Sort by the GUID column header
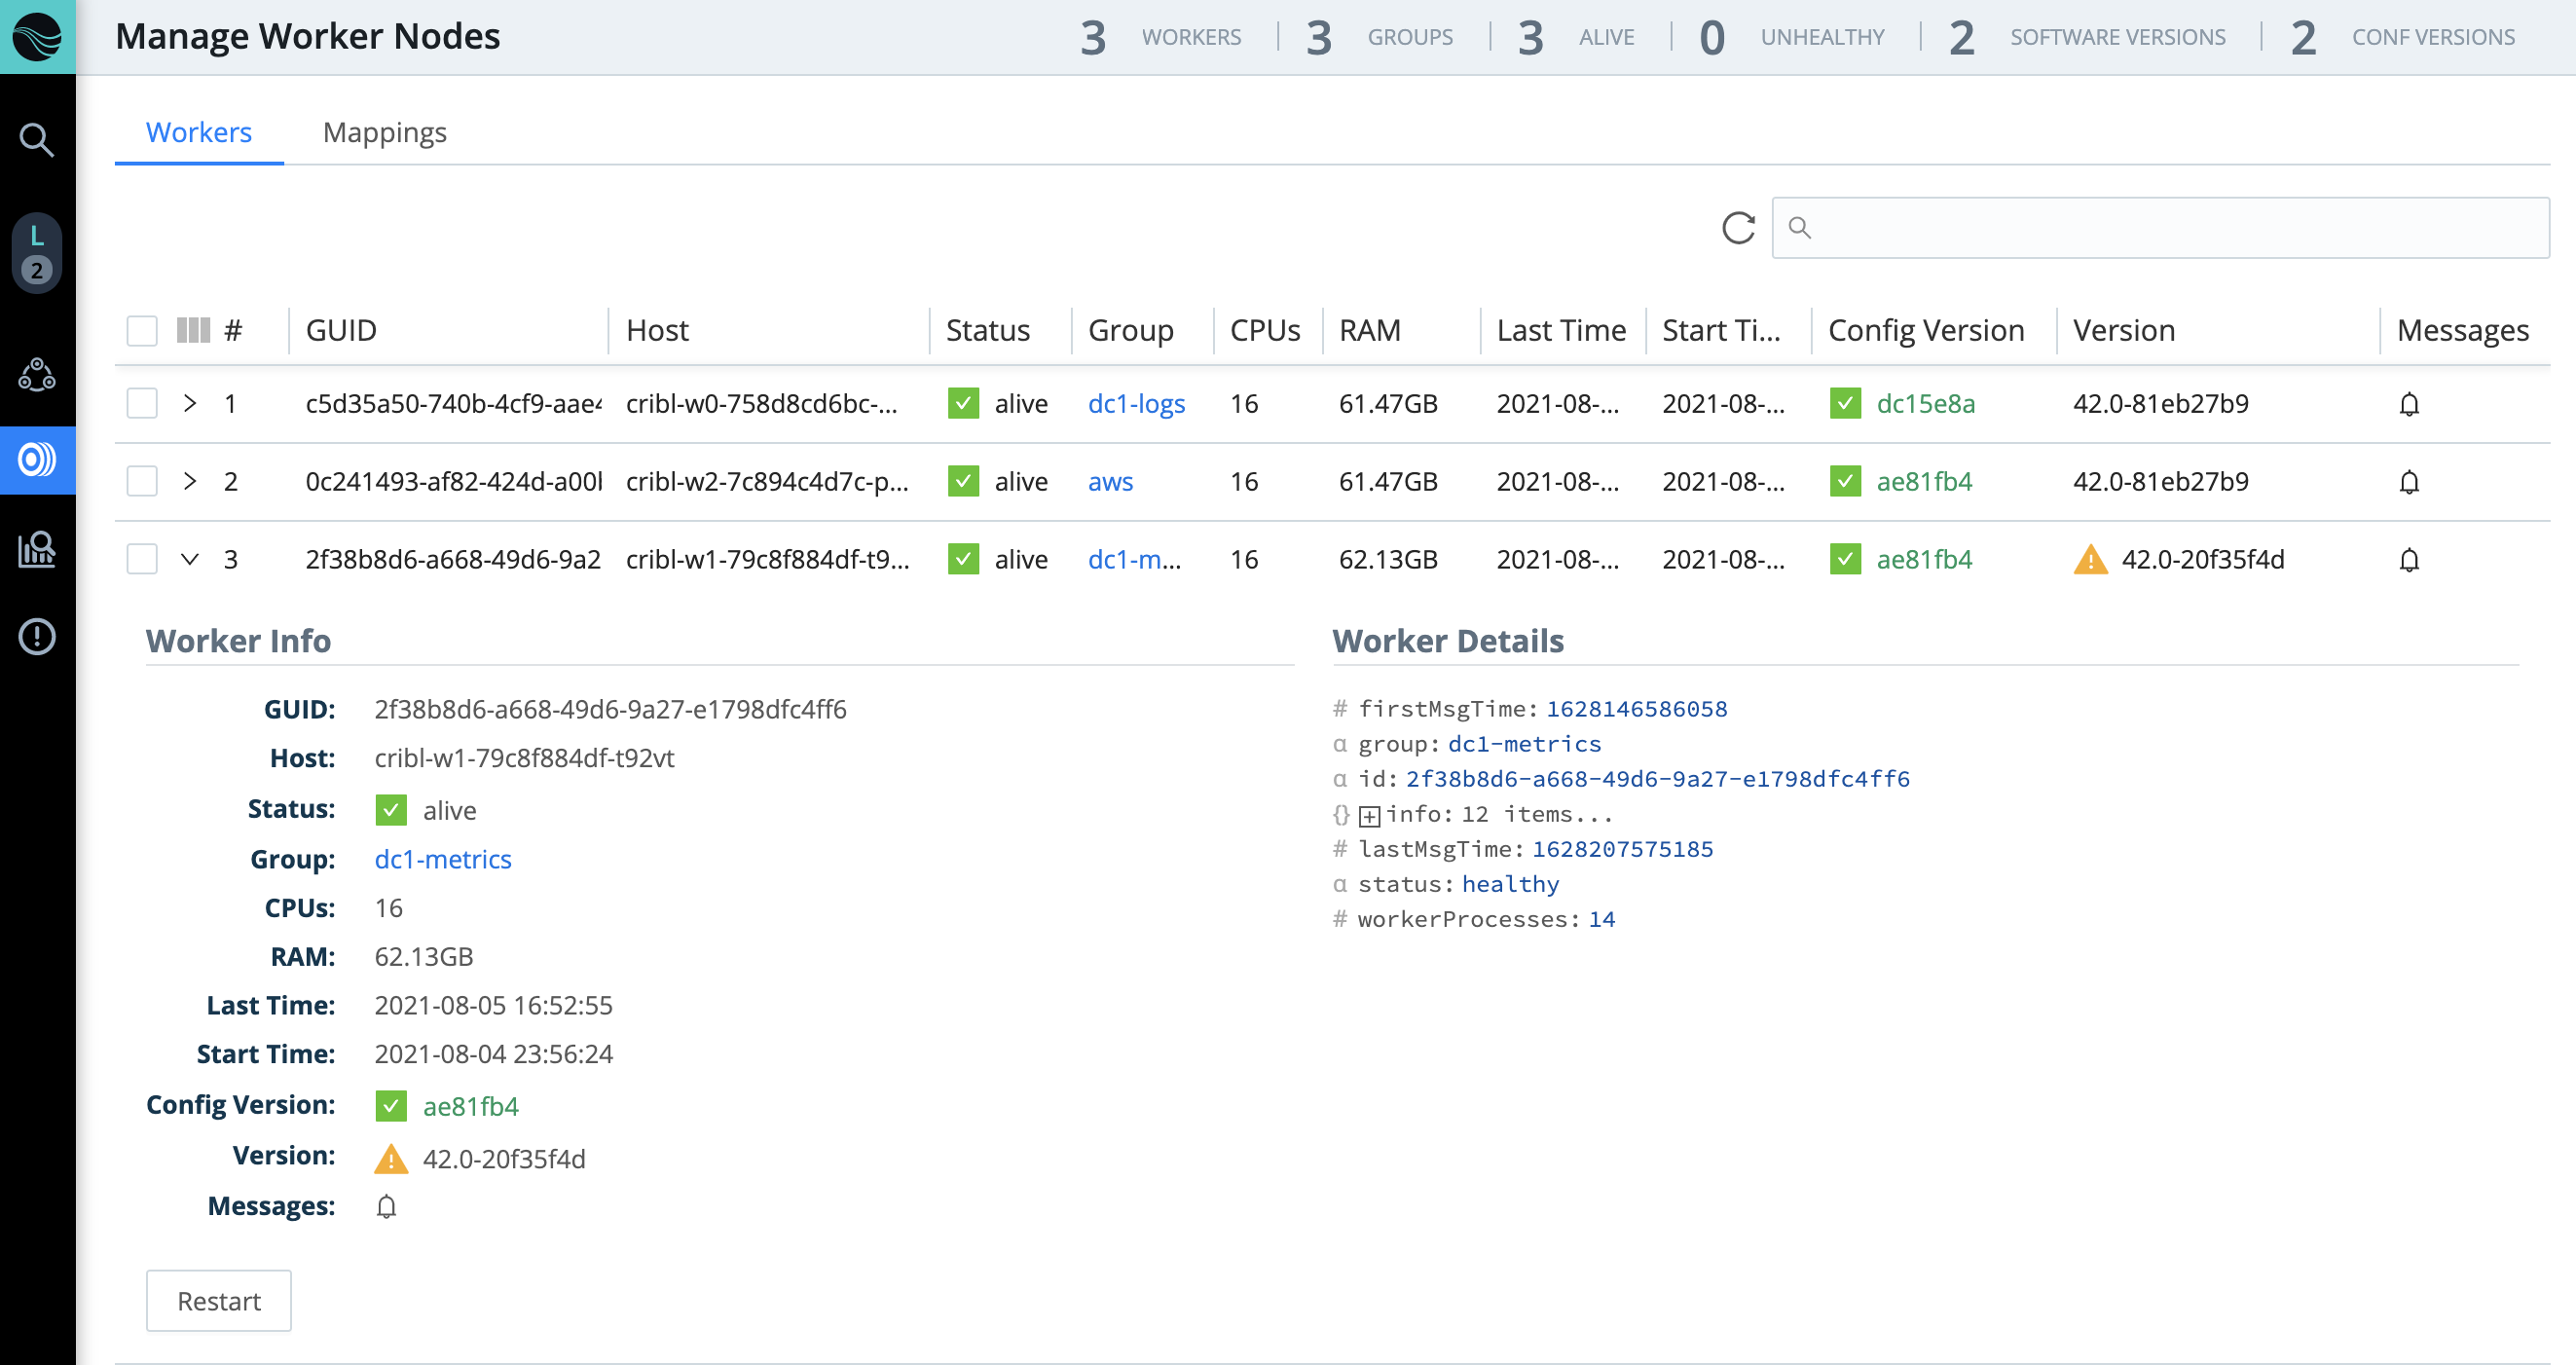The width and height of the screenshot is (2576, 1365). pos(341,330)
